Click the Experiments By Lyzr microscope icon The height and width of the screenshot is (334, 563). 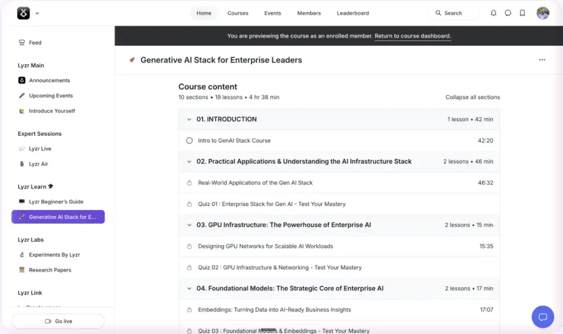point(21,255)
